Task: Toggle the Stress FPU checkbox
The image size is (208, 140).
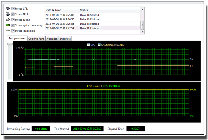Action: tap(13, 14)
